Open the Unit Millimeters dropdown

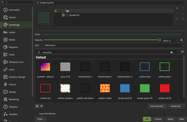point(114,45)
